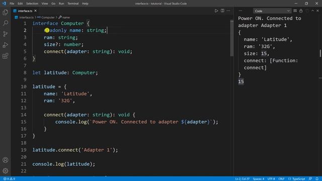The height and width of the screenshot is (181, 322).
Task: Maximize the output panel with chevron up
Action: pos(312,11)
